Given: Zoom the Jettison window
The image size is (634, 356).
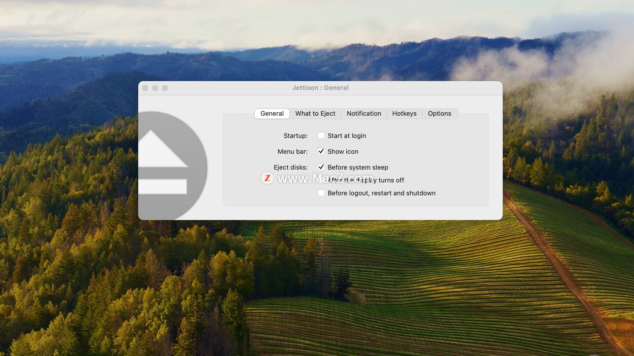Looking at the screenshot, I should (x=165, y=88).
